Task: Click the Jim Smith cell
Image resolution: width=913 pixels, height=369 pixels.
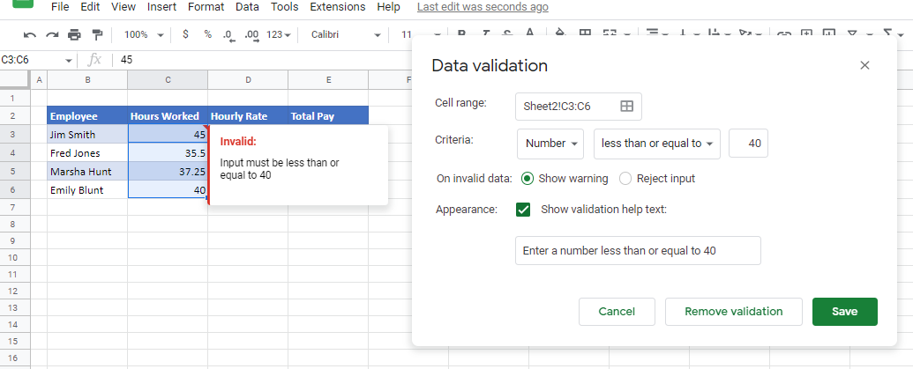Action: (x=87, y=134)
